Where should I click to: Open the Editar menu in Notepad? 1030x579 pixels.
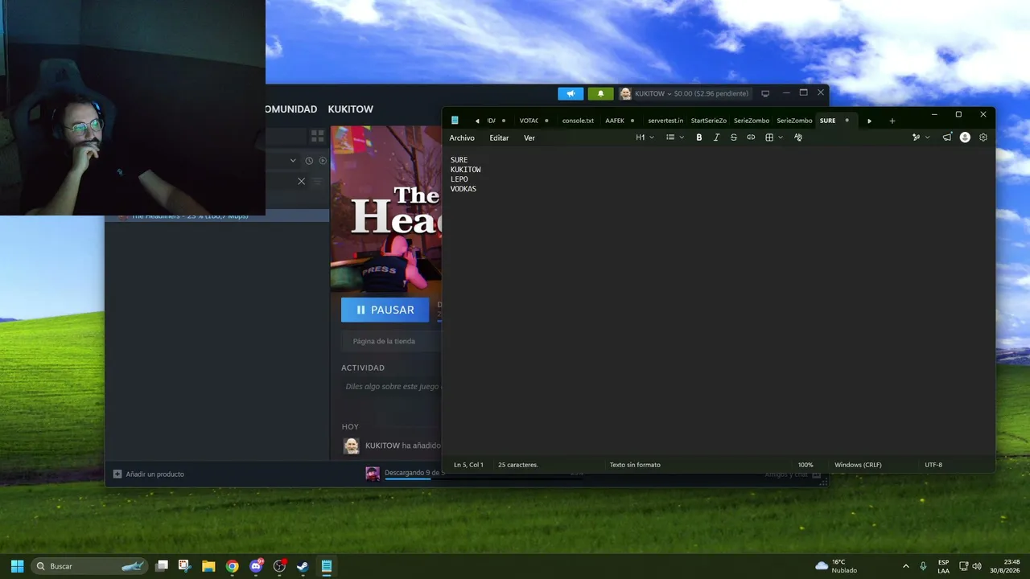[499, 138]
